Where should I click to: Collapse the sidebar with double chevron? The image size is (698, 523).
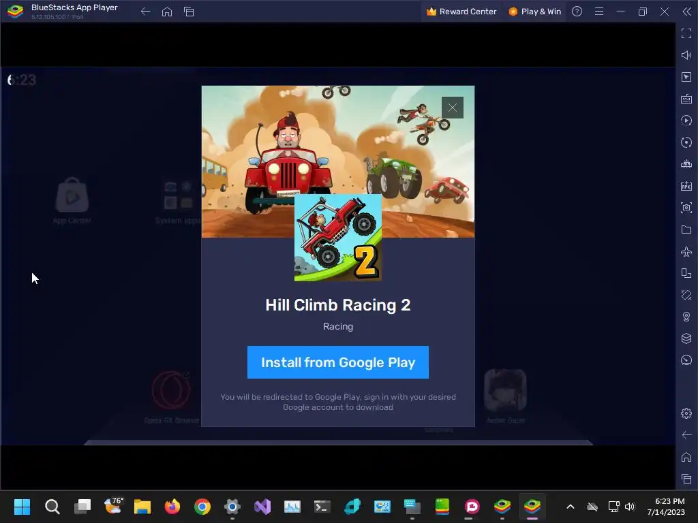(x=687, y=12)
